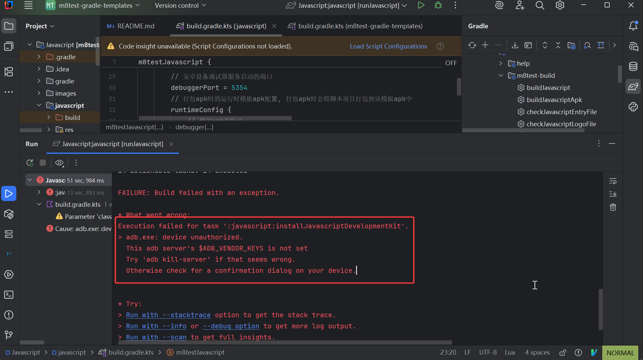Toggle the show-passed eye icon filter
This screenshot has width=643, height=360.
click(59, 163)
